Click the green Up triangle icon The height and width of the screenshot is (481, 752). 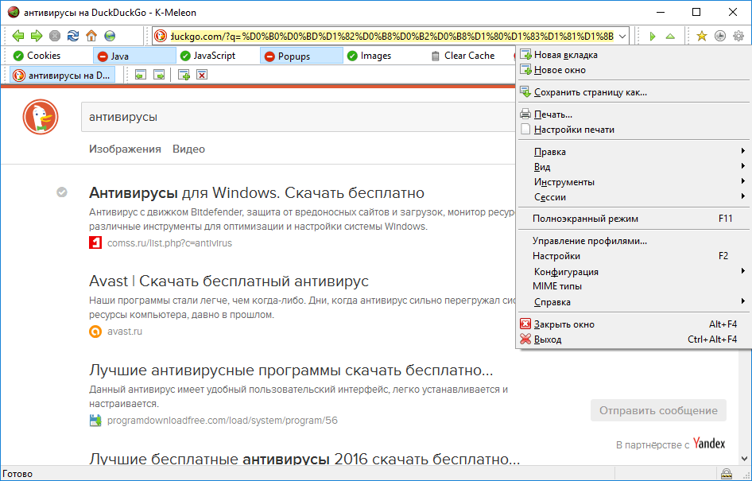point(670,37)
